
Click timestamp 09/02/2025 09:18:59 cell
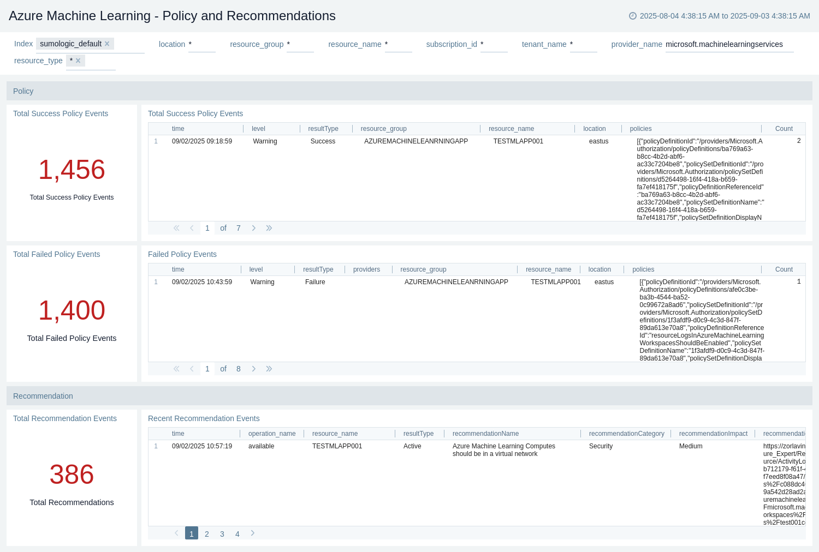tap(202, 141)
